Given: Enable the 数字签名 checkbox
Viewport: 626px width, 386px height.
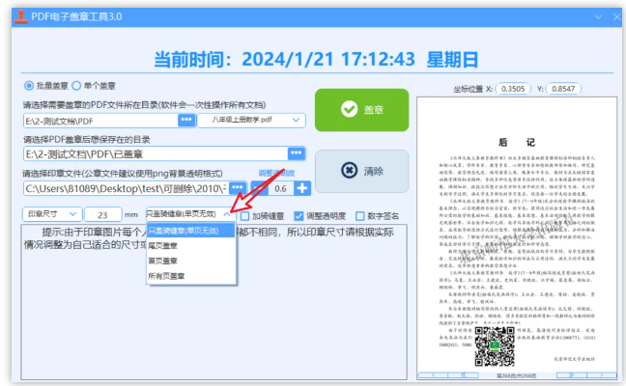Looking at the screenshot, I should 359,216.
